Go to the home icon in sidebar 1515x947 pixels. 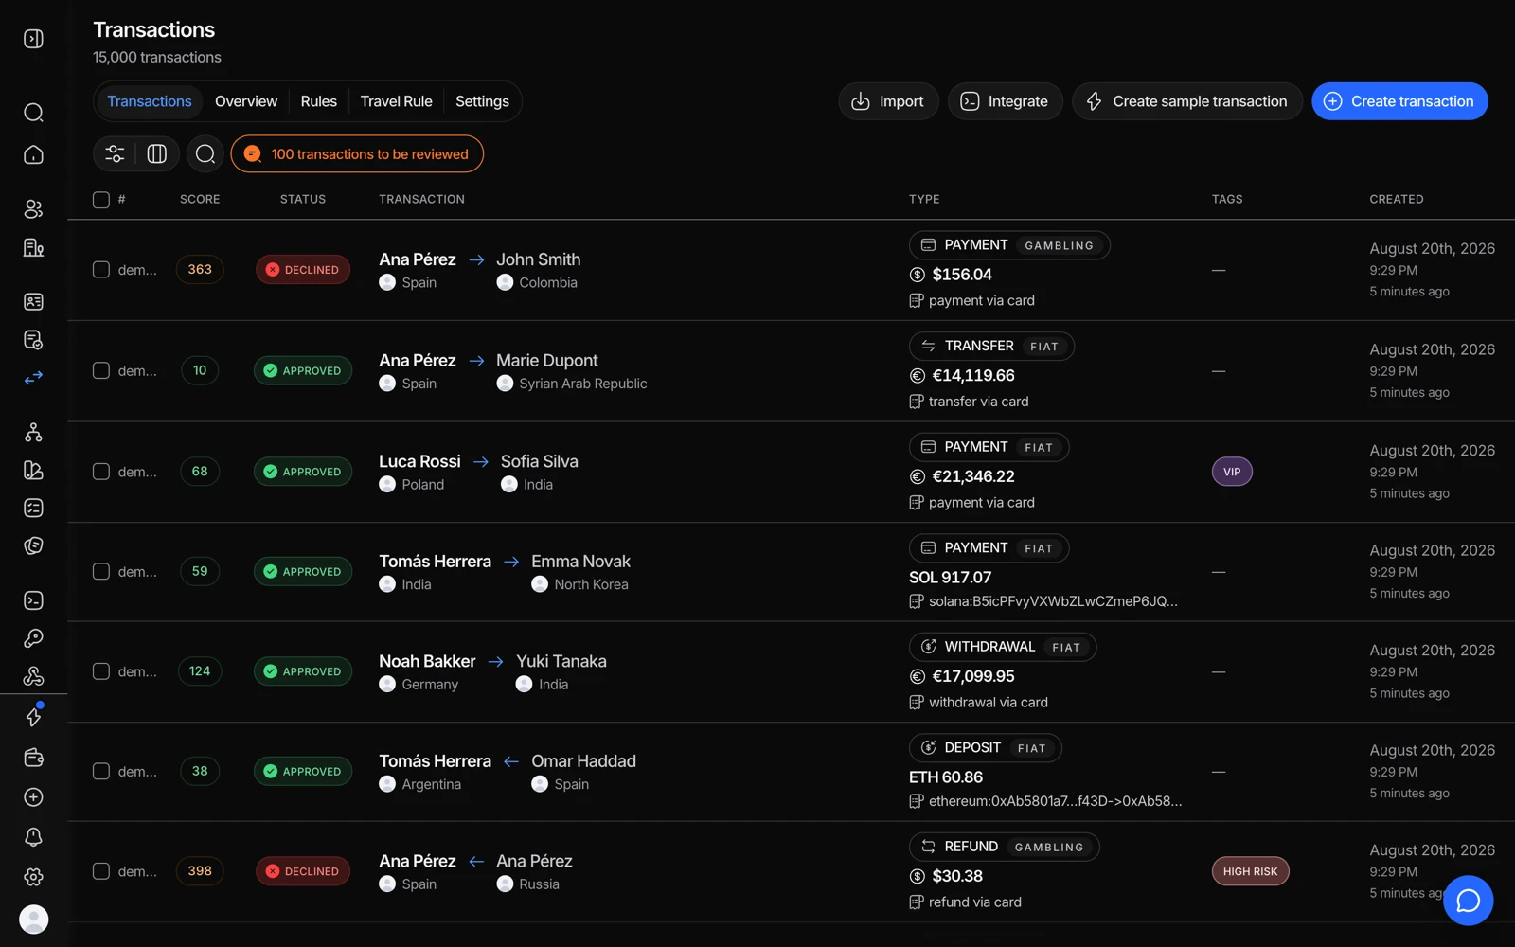coord(33,154)
